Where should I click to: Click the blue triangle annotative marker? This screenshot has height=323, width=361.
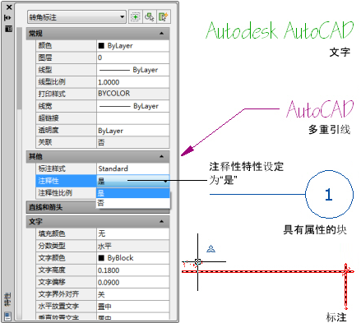(211, 249)
